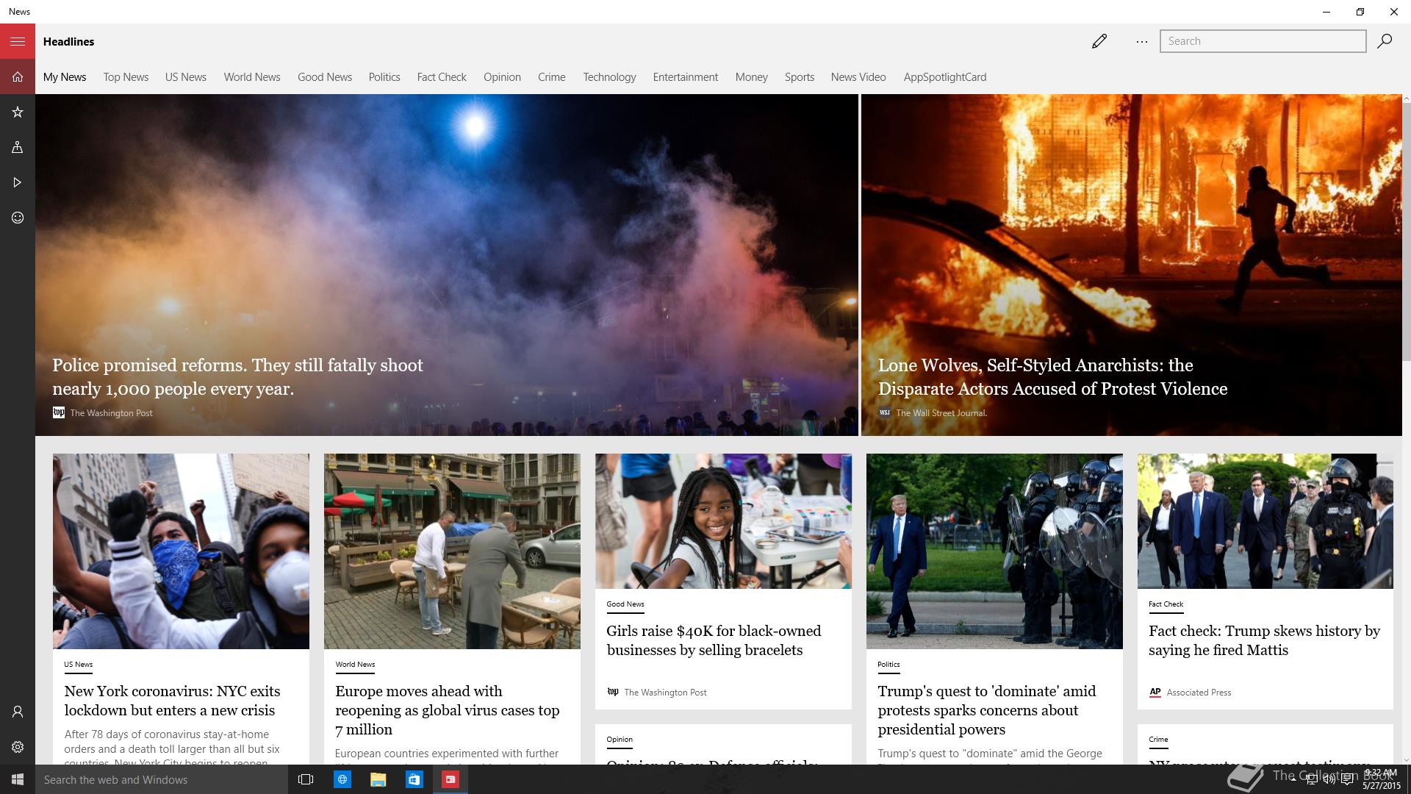Open the World News tab
Image resolution: width=1411 pixels, height=794 pixels.
252,76
